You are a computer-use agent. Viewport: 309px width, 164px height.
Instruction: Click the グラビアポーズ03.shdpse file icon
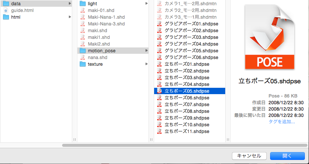coord(159,37)
